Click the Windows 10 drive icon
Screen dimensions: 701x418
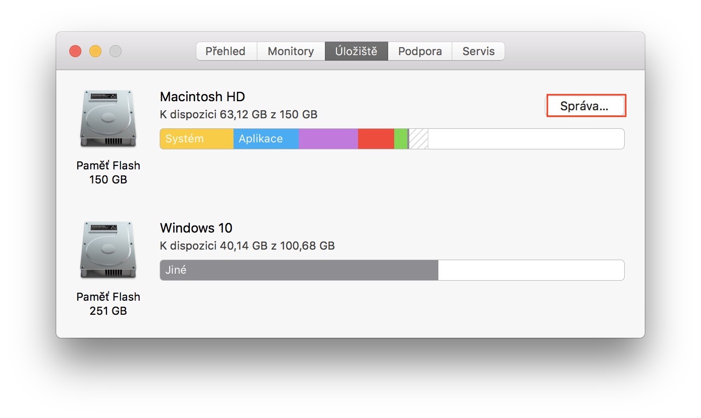coord(108,251)
